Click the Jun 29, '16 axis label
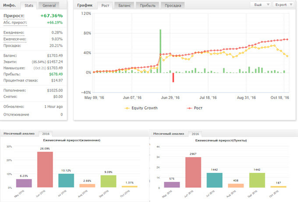This screenshot has height=202, width=298. pyautogui.click(x=170, y=98)
